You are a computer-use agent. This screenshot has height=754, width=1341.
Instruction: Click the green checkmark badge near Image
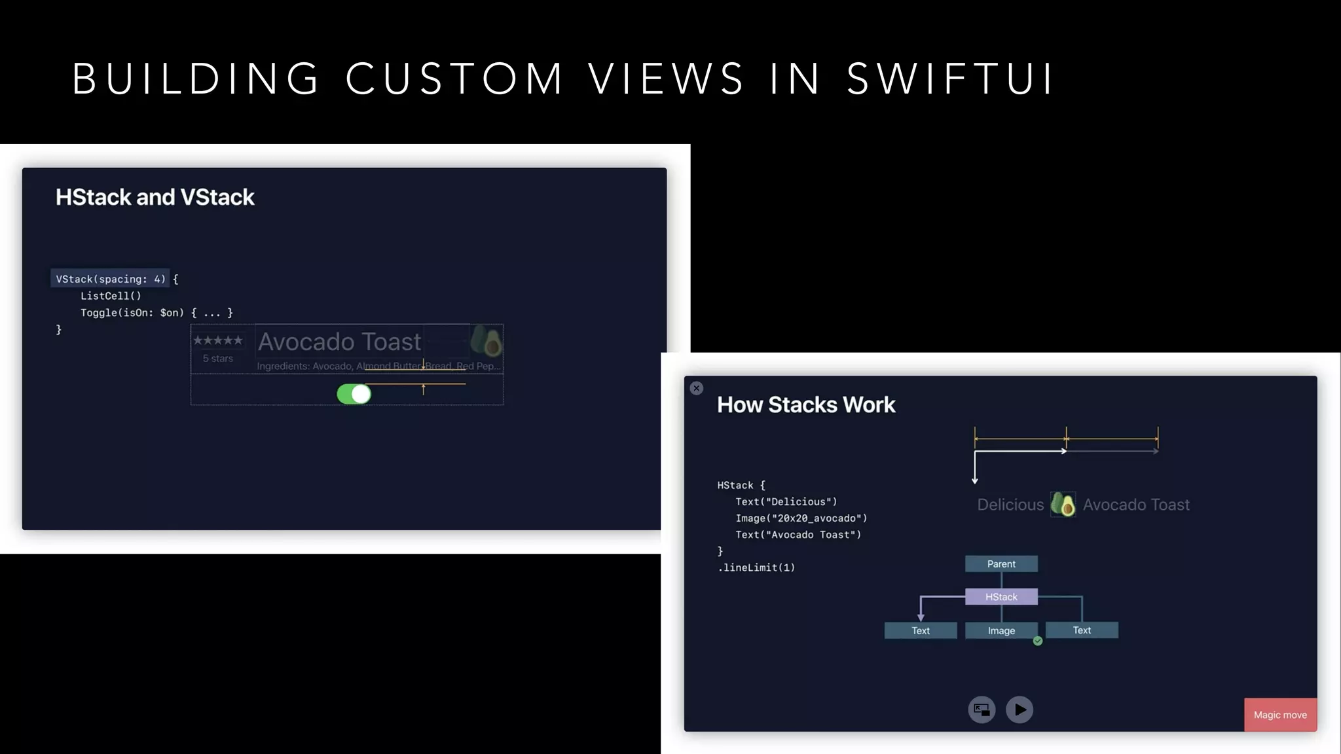click(x=1038, y=641)
